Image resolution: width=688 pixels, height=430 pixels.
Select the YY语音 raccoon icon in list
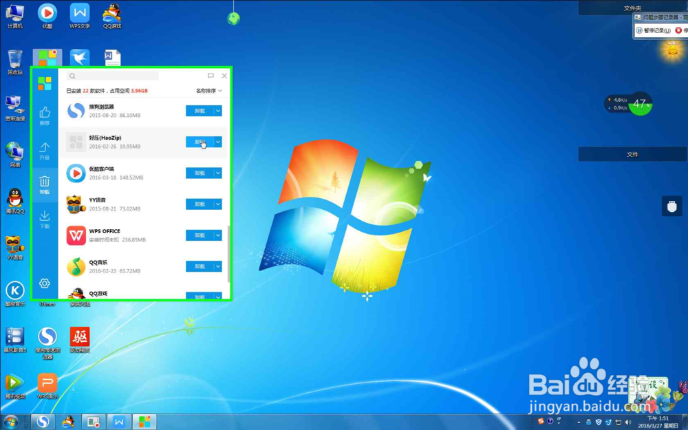point(76,204)
